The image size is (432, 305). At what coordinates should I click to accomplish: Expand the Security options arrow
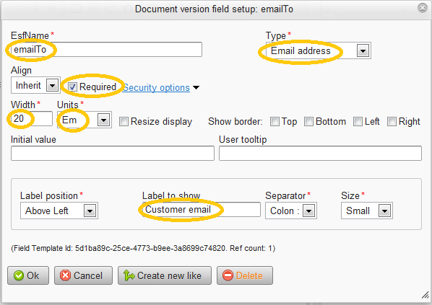196,88
